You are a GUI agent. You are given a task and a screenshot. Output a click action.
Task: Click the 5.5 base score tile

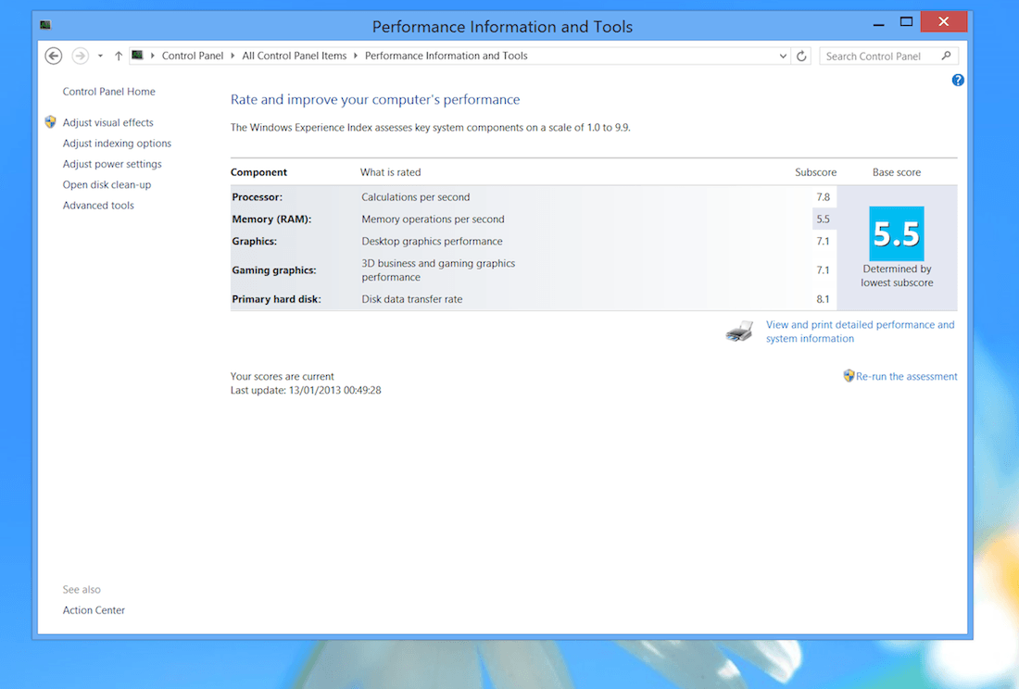click(x=896, y=233)
